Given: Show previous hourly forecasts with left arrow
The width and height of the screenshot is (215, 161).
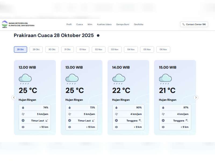Looking at the screenshot, I should pos(14,97).
